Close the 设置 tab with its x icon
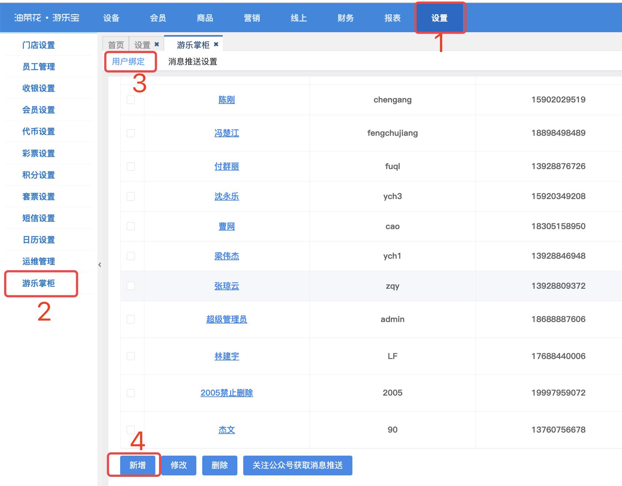The width and height of the screenshot is (622, 486). (157, 44)
